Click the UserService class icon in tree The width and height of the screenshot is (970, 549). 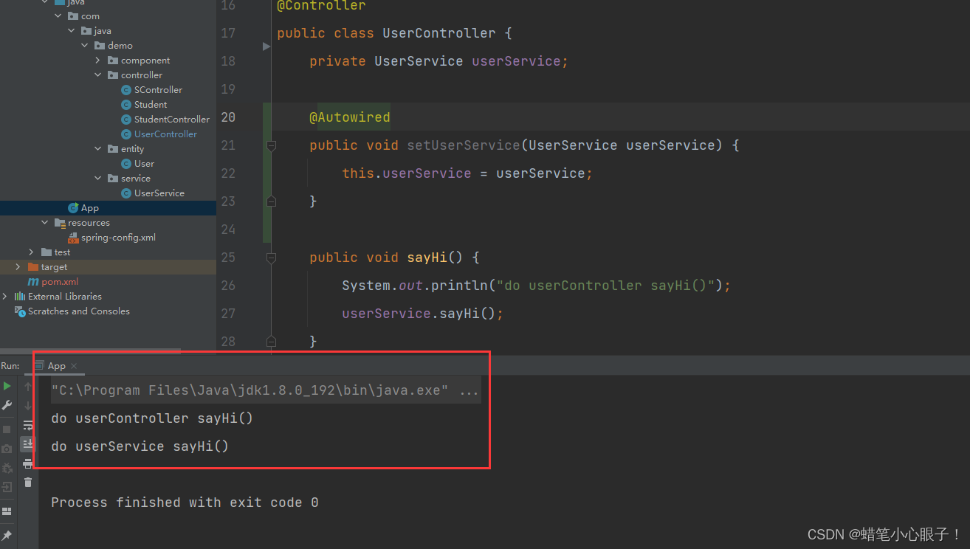pyautogui.click(x=126, y=193)
